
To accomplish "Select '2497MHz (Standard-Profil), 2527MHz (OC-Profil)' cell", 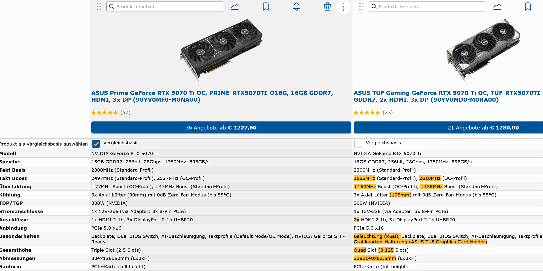I will (x=148, y=178).
